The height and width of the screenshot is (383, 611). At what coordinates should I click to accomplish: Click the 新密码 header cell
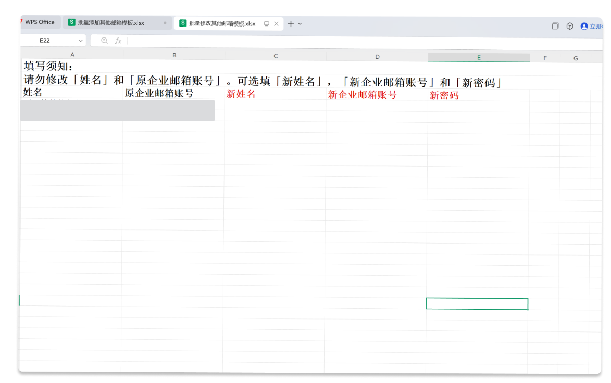pos(444,95)
